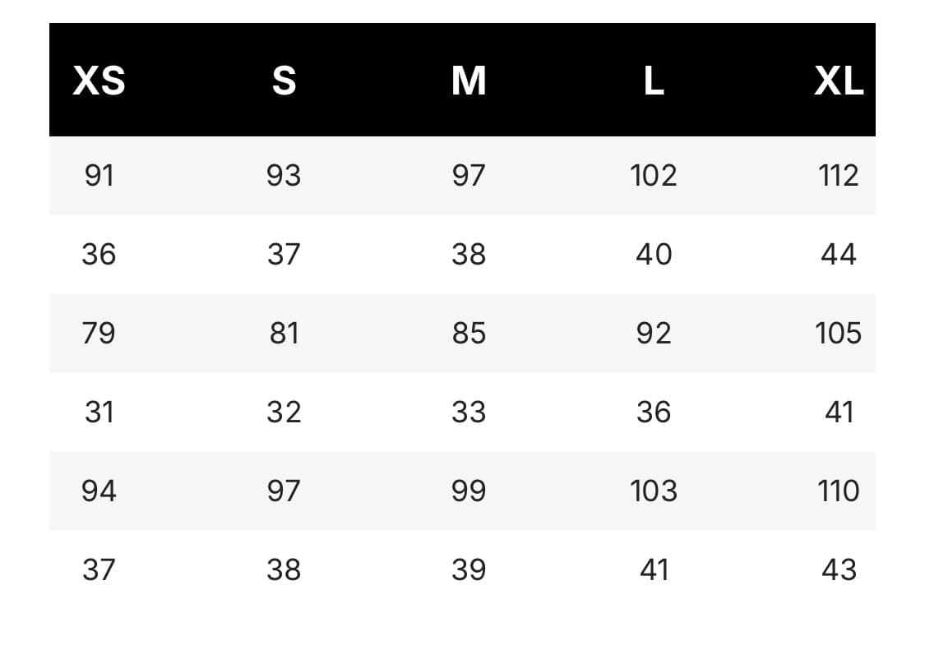Select the 103 cell in the L column

tap(654, 491)
